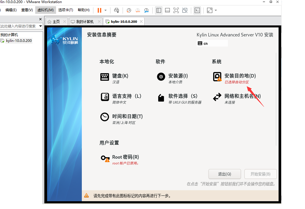Click the warning triangle in the bottom notice bar
Image resolution: width=305 pixels, height=209 pixels.
click(x=86, y=196)
